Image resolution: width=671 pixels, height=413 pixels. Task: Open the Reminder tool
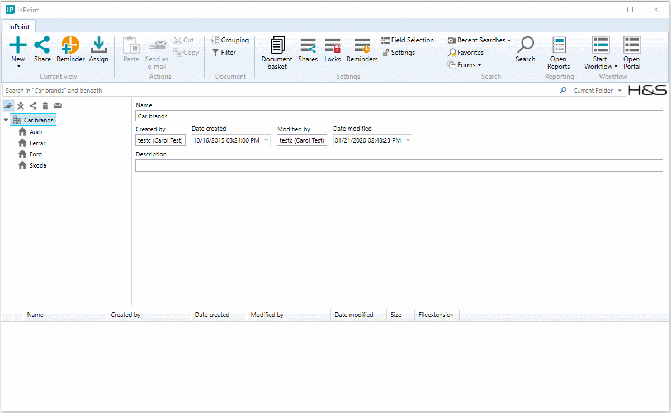tap(70, 46)
